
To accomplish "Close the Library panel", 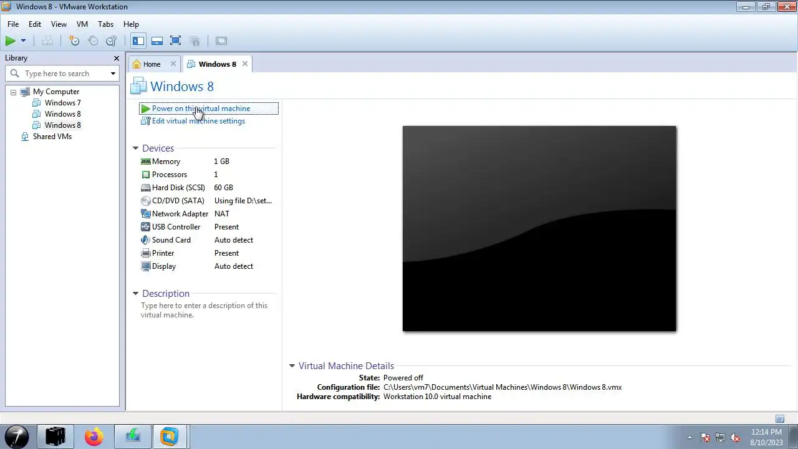I will tap(116, 58).
